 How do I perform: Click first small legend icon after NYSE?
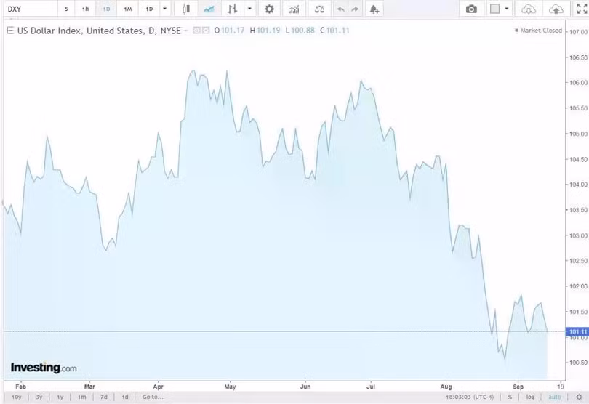tap(196, 31)
